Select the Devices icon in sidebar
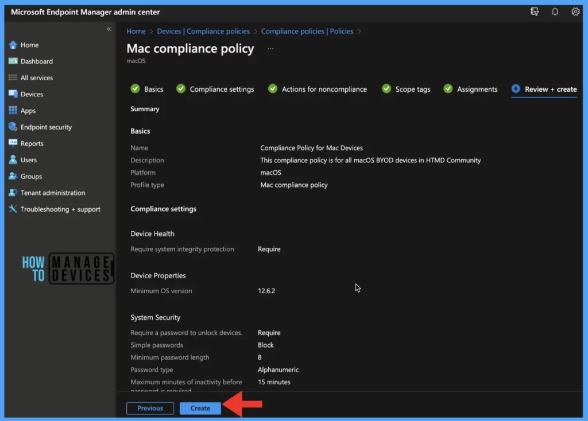The height and width of the screenshot is (421, 588). click(x=13, y=94)
